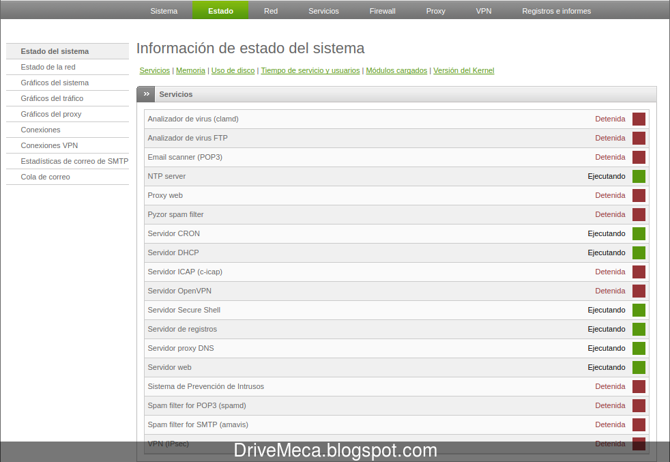670x462 pixels.
Task: Click the green indicator for Servidor CRON
Action: [639, 233]
